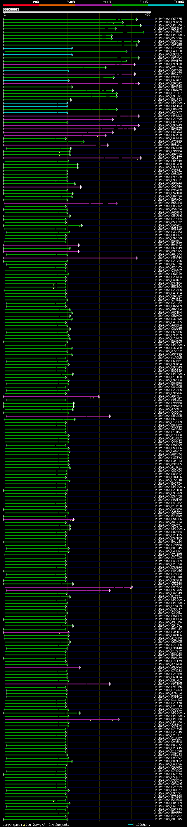Select the UniRef100_Q0GA60 label
The height and width of the screenshot is (827, 187).
pos(168,187)
